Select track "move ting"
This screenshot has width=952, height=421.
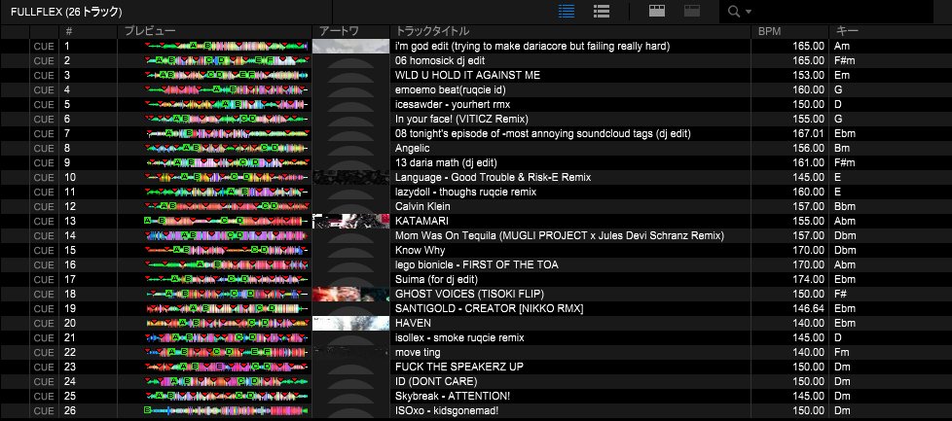[x=418, y=352]
